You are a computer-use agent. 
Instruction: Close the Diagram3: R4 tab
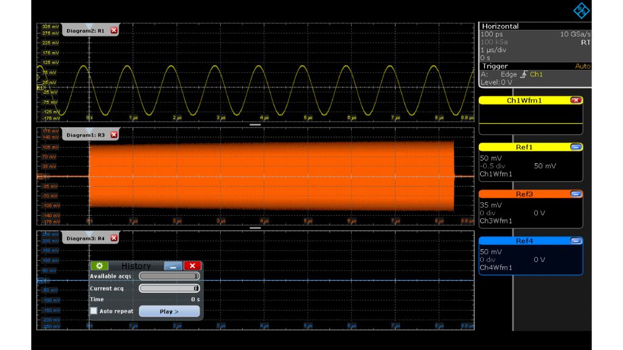[114, 238]
